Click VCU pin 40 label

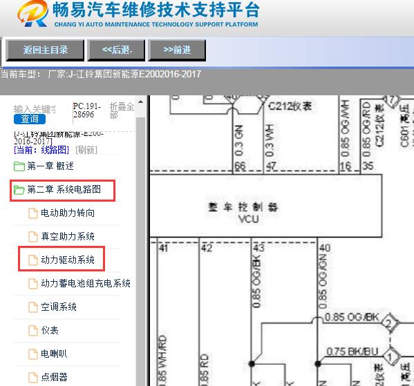coord(325,248)
